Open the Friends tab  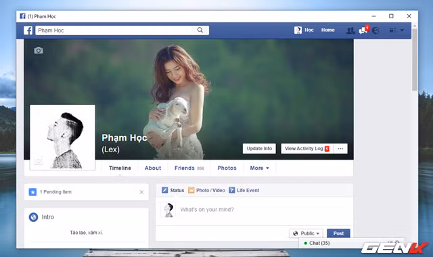189,168
